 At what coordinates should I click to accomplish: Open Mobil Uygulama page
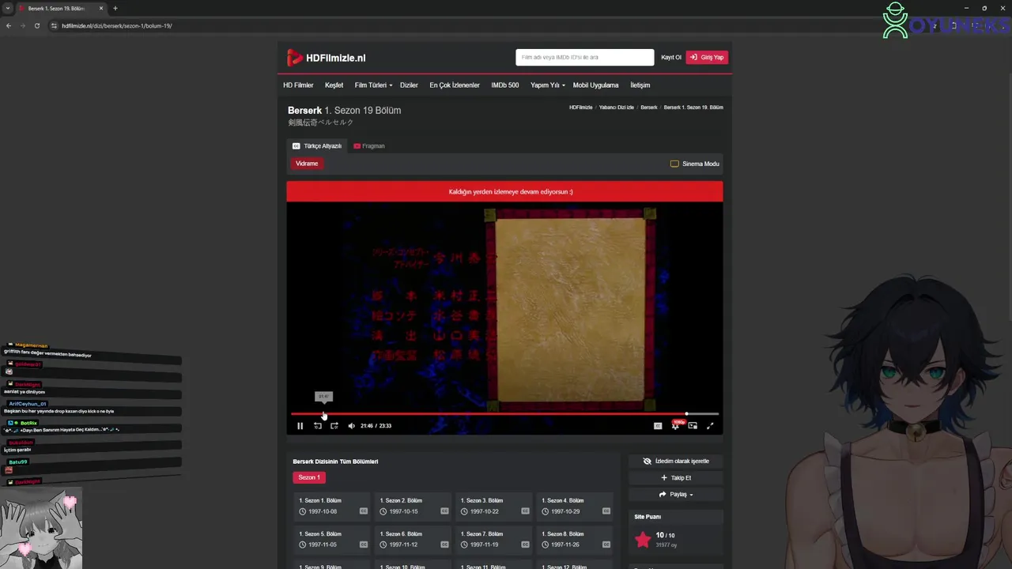coord(595,85)
